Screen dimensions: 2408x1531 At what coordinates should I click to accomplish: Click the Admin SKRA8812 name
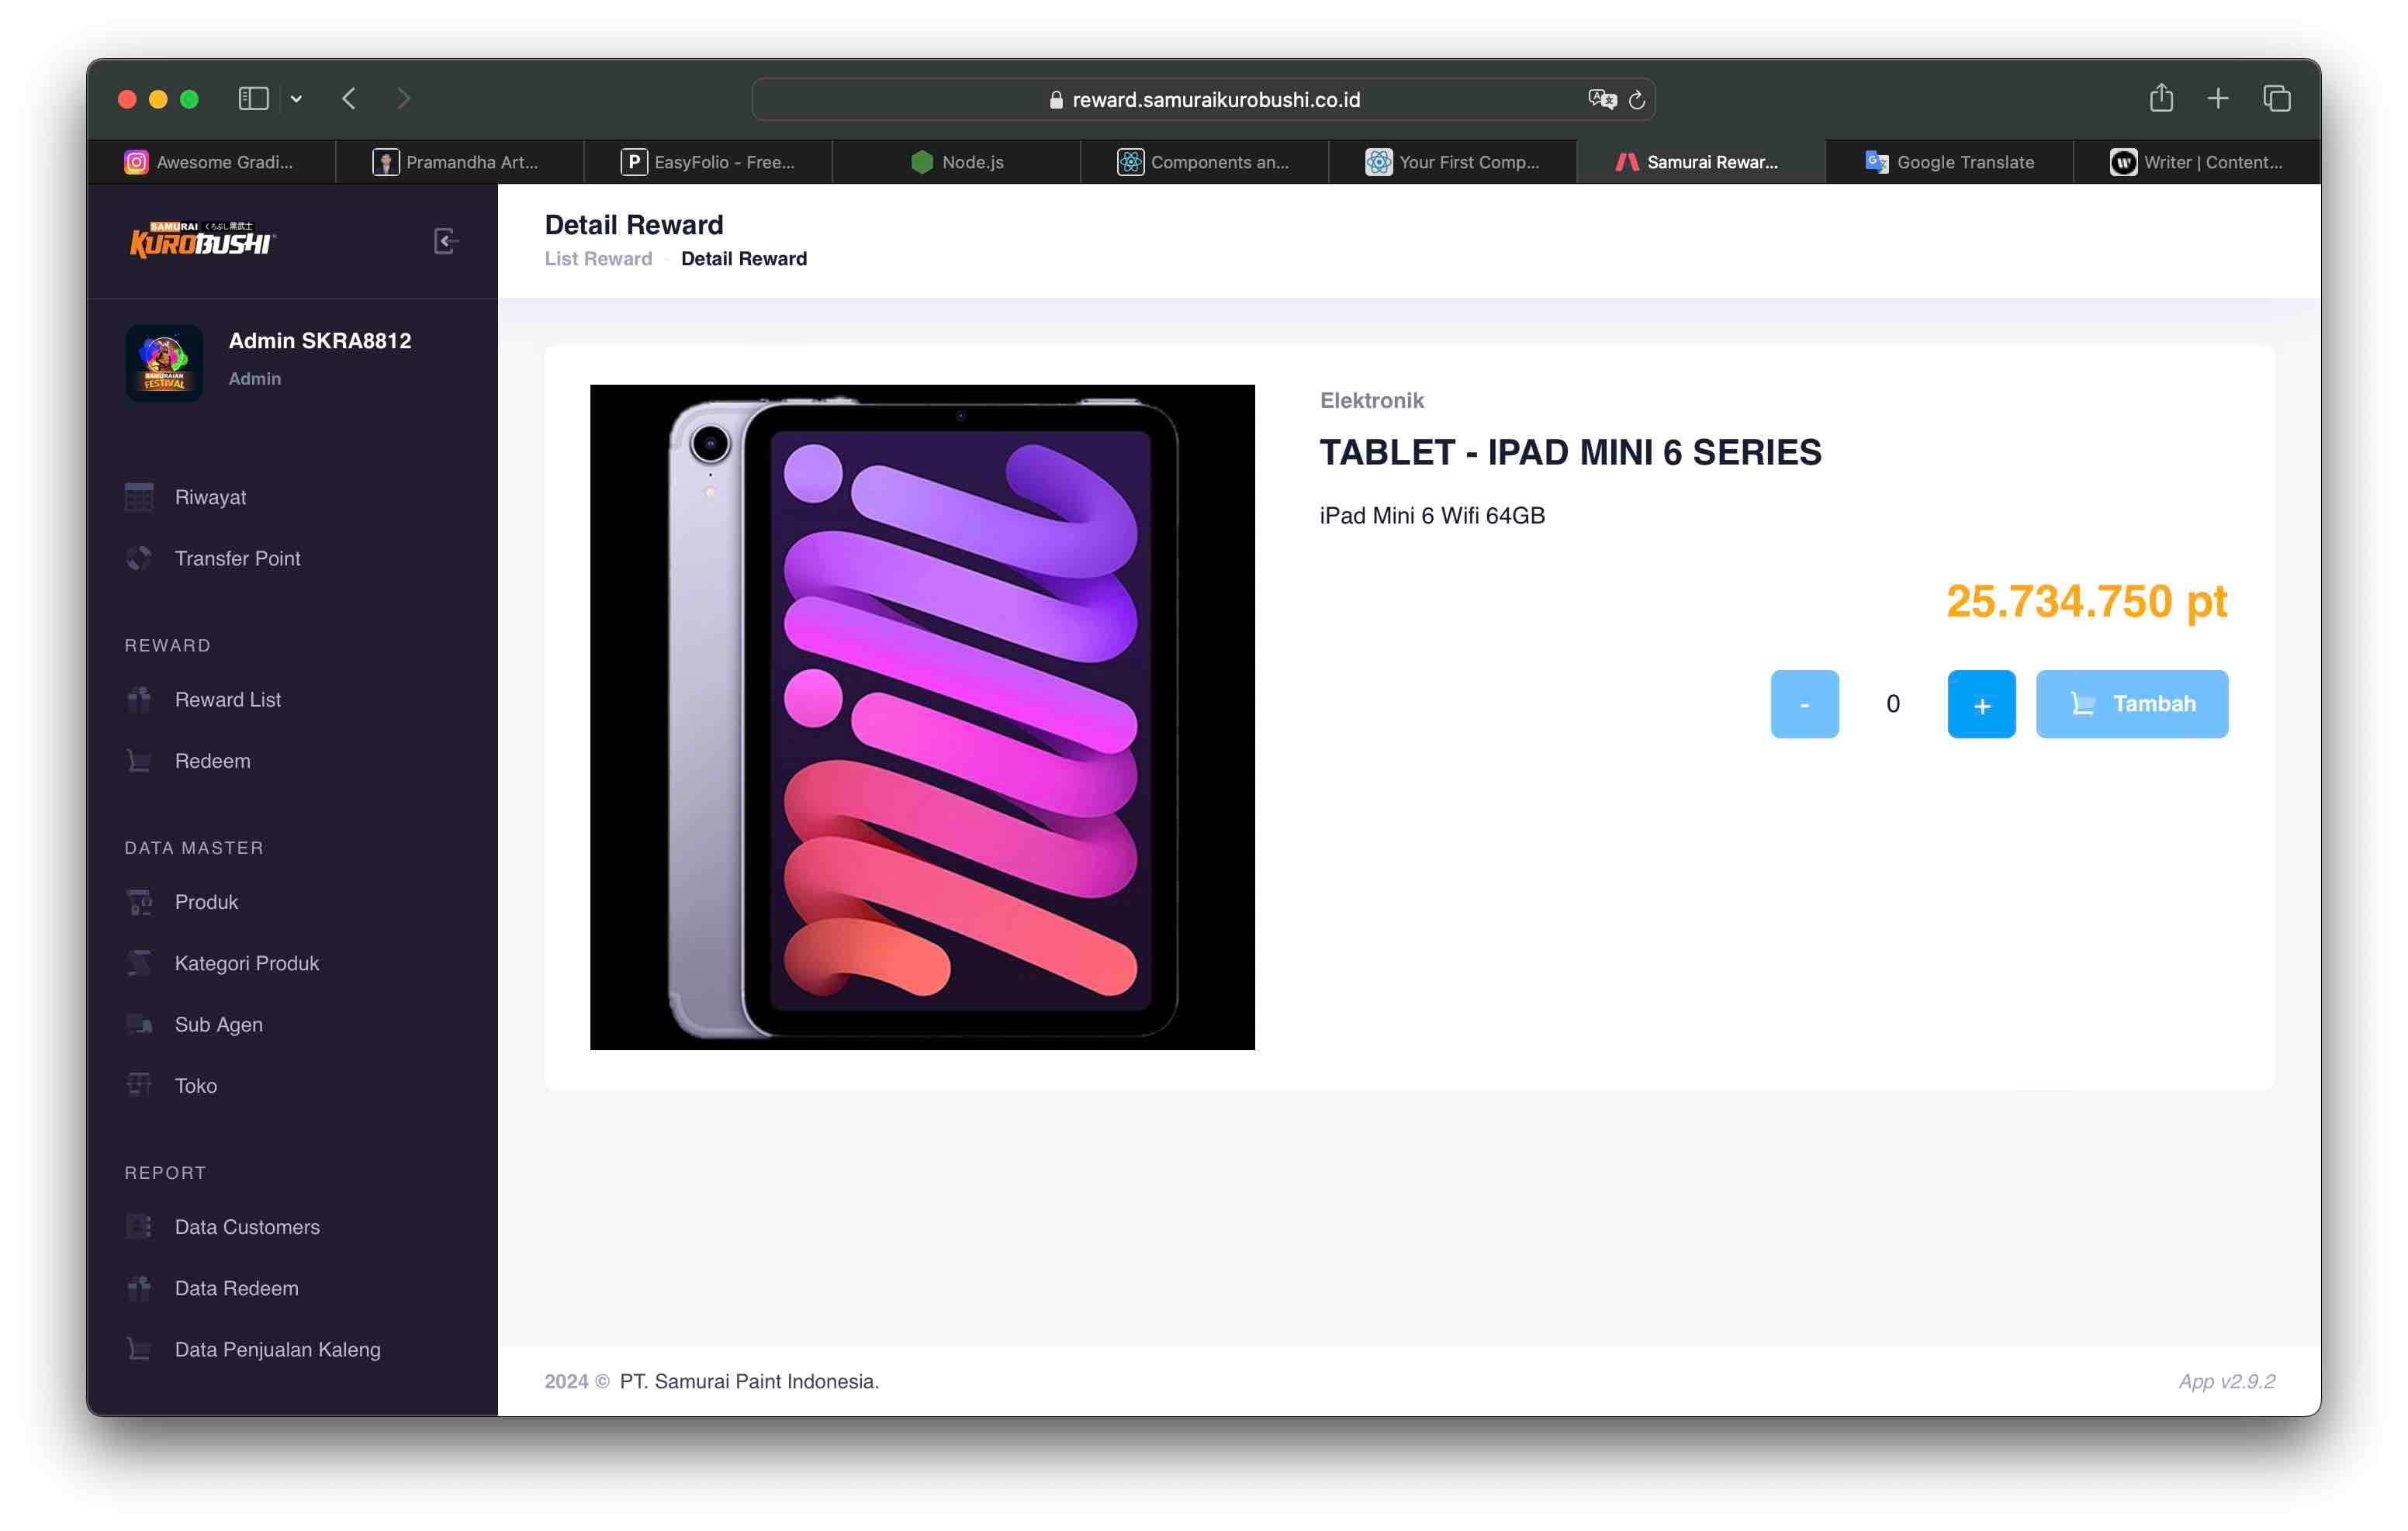[x=320, y=341]
